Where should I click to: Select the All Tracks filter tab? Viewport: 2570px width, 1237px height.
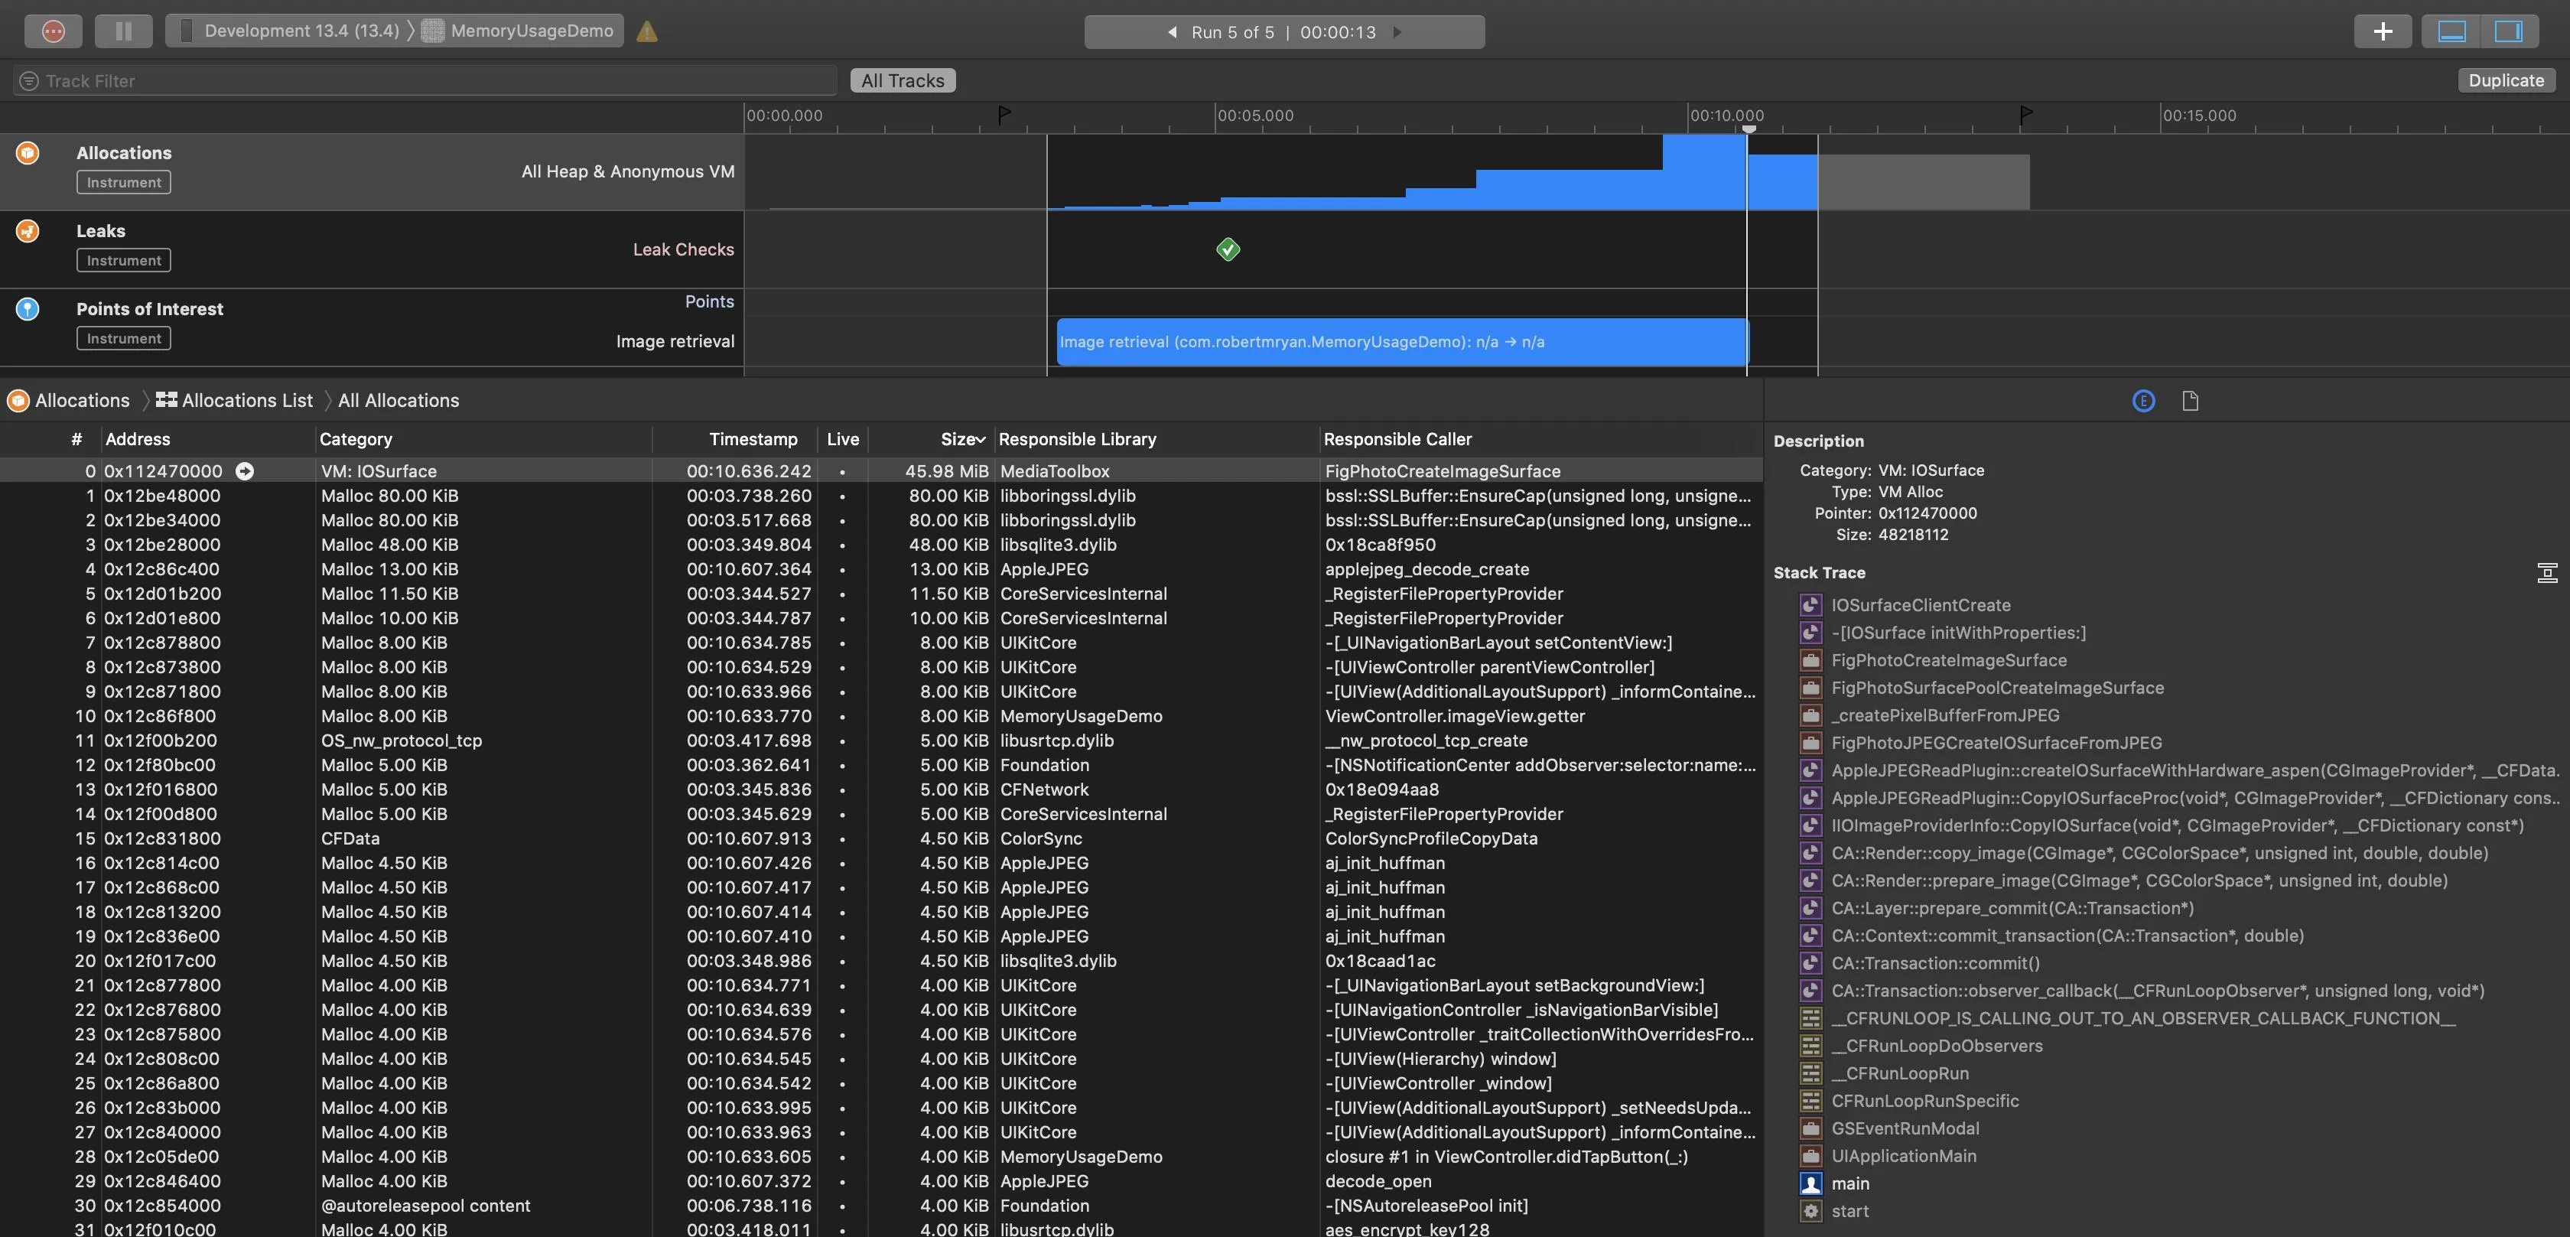click(x=902, y=81)
